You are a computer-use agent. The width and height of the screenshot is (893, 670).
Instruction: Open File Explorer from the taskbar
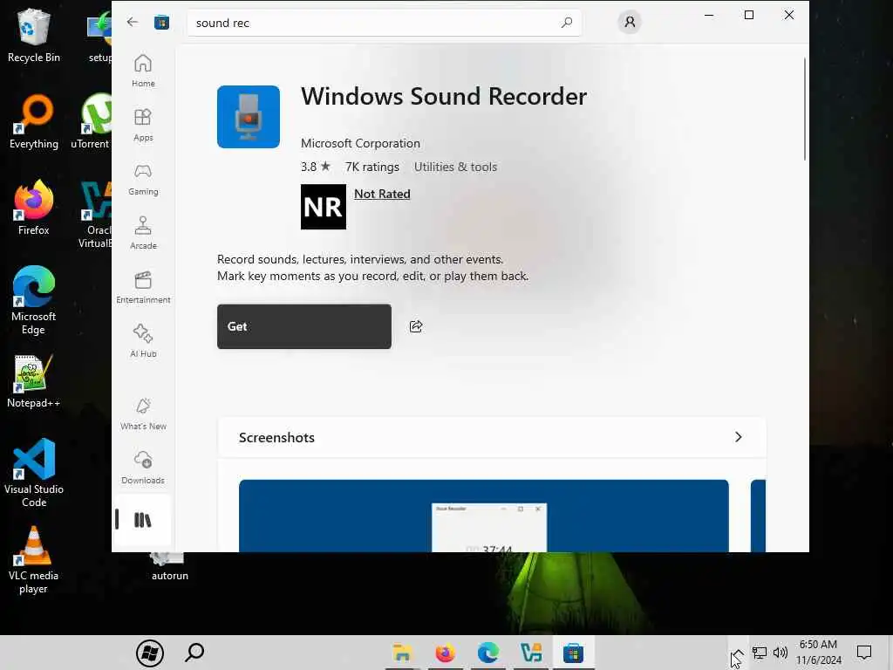click(x=402, y=653)
